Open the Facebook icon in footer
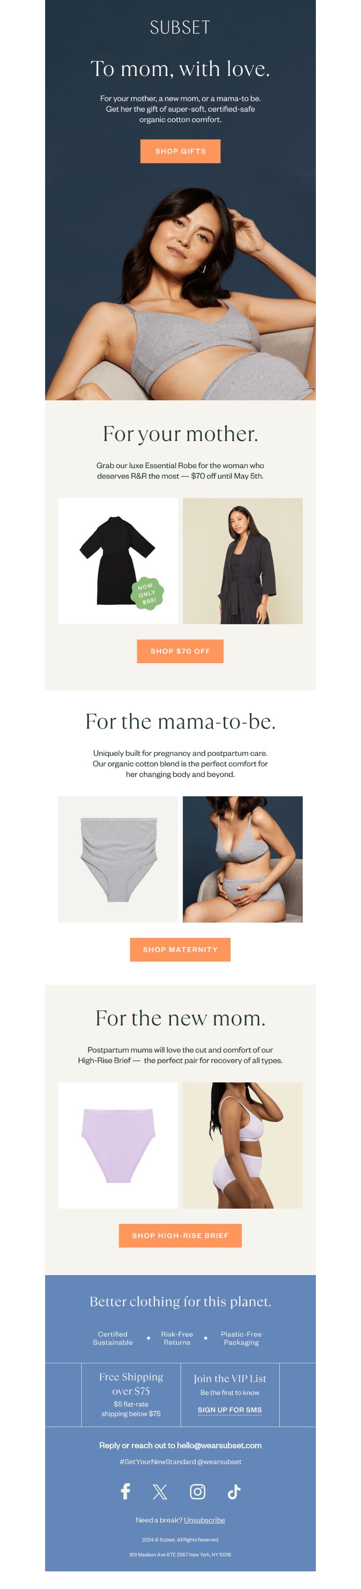Screen dimensions: 361x1589 click(125, 1492)
